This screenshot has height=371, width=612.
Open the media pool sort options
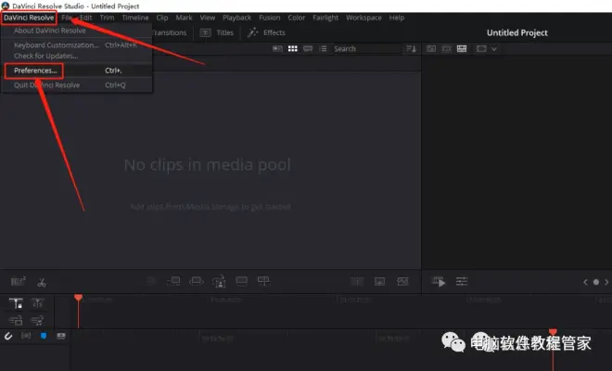click(x=411, y=48)
